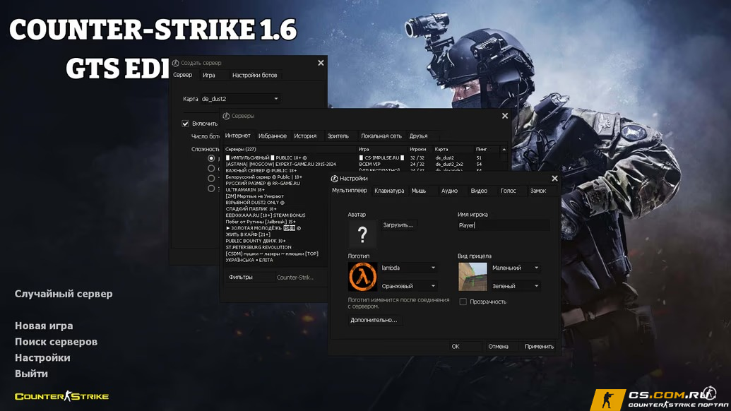Open the Оранжевый logo color dropdown
Viewport: 731px width, 411px height.
click(408, 286)
